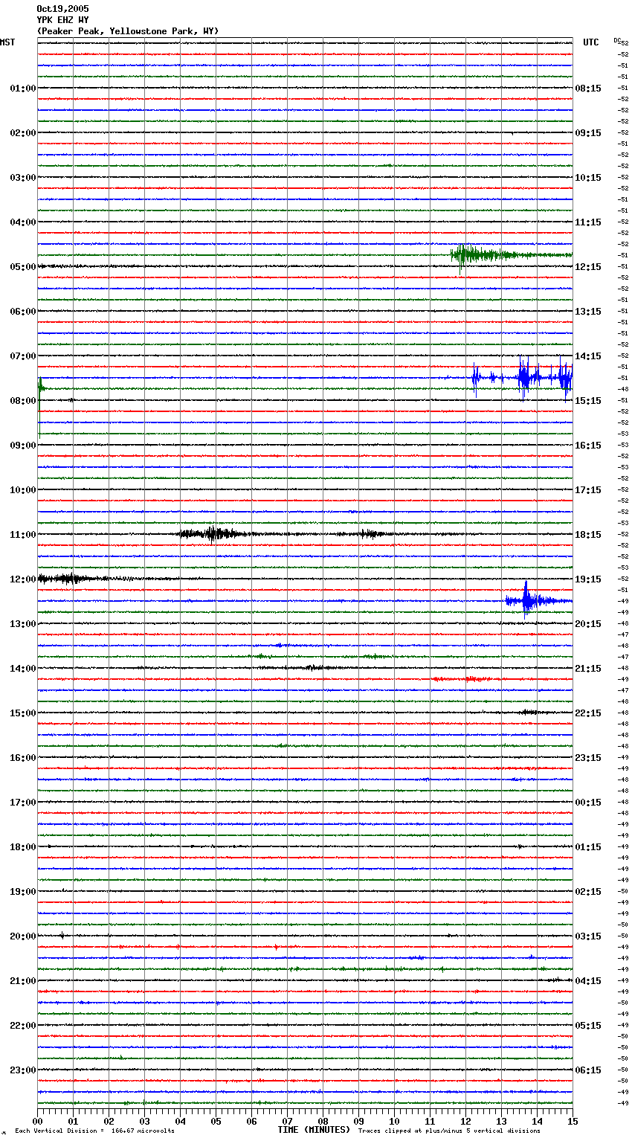632x1141 pixels.
Task: Select the 08:00 MST time label
Action: pyautogui.click(x=23, y=401)
